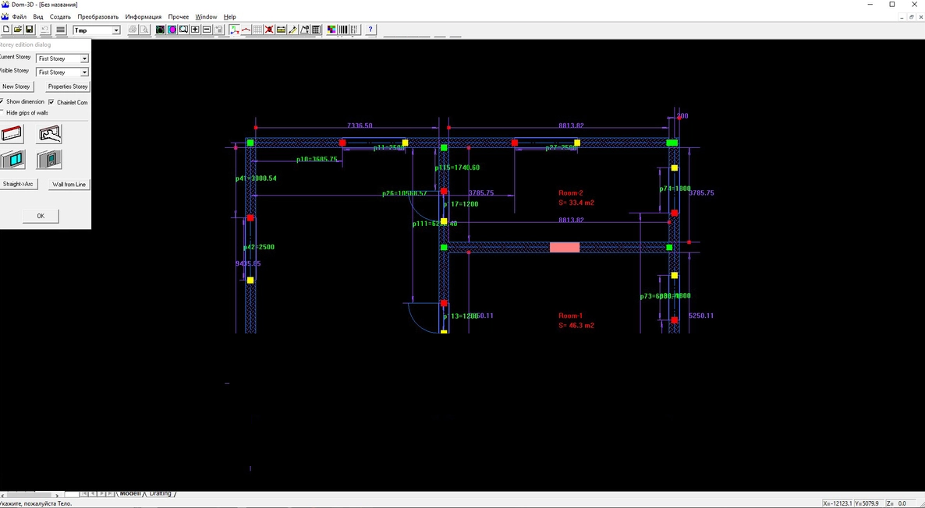Open the Tmp layer dropdown in toolbar
The width and height of the screenshot is (925, 508).
coord(116,30)
